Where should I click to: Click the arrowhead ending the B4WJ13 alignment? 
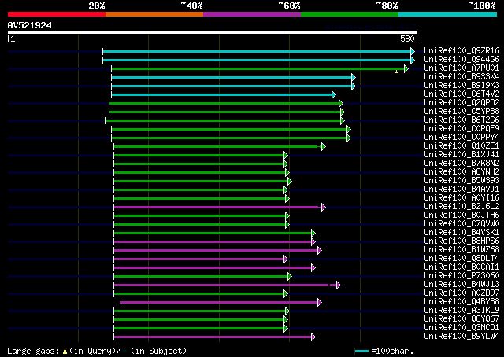click(338, 285)
